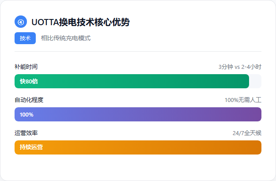The height and width of the screenshot is (181, 276).
Task: Click the 相比传统充电模式 subtitle text
Action: pos(66,38)
